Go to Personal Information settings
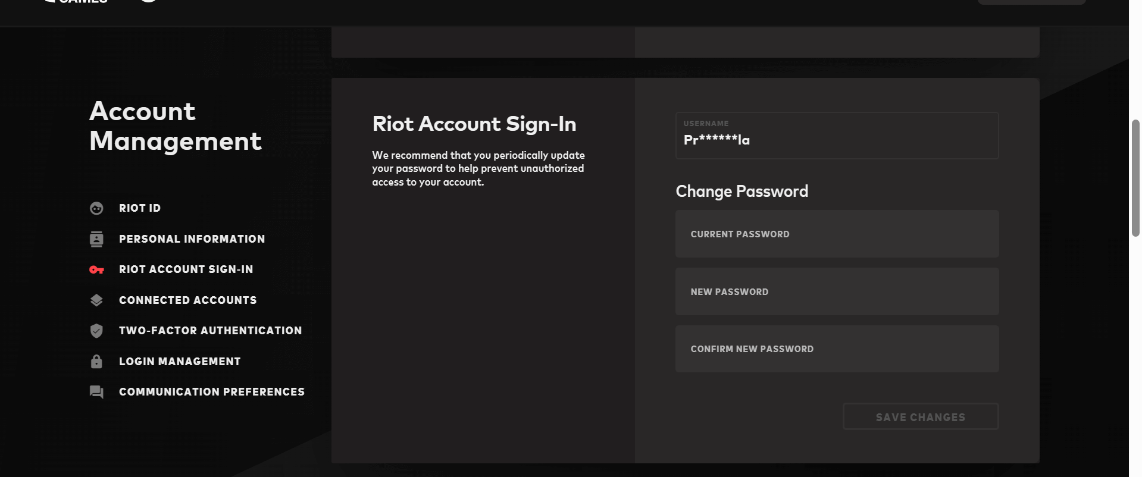The image size is (1142, 477). click(192, 239)
